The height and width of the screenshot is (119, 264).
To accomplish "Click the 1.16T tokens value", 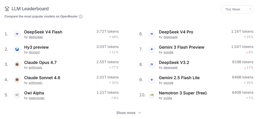I will coord(242,32).
